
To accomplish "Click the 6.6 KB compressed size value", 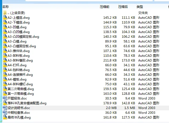I will point(130,113).
